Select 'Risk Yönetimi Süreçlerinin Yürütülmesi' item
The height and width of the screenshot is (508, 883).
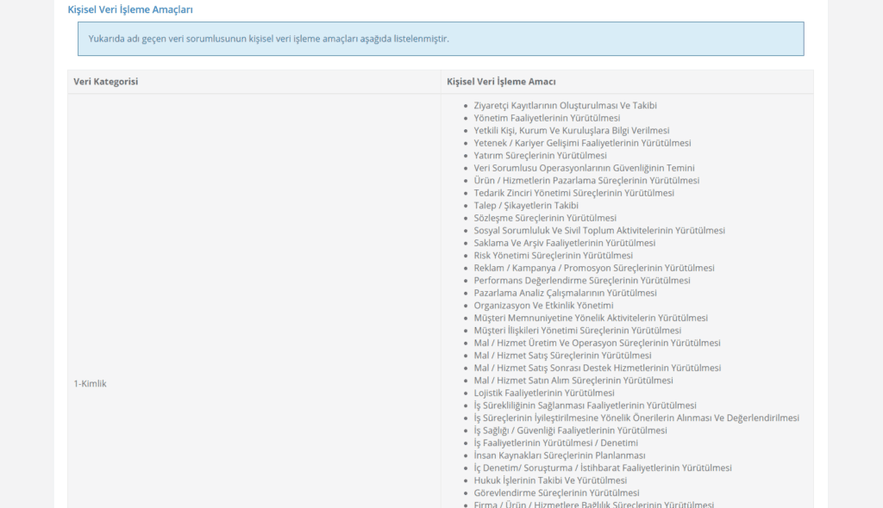(553, 256)
